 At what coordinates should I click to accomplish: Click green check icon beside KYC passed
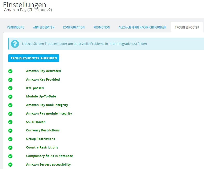[10, 88]
